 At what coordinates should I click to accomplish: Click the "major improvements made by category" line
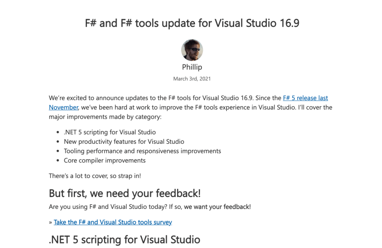105,117
